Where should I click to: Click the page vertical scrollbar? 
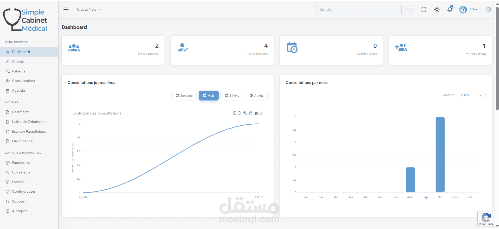tap(497, 58)
